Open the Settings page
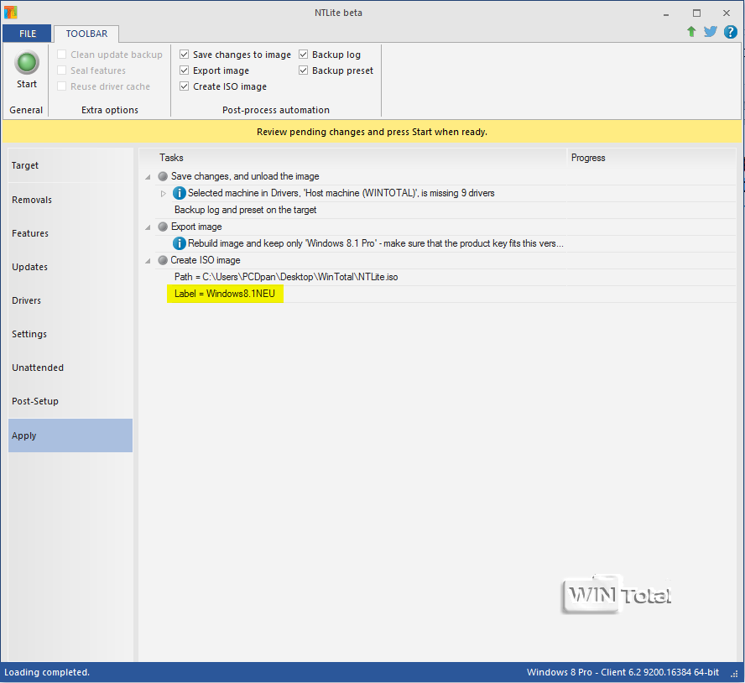This screenshot has height=683, width=745. click(70, 334)
